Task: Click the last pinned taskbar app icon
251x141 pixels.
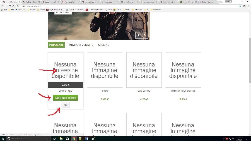Action: tap(93, 138)
